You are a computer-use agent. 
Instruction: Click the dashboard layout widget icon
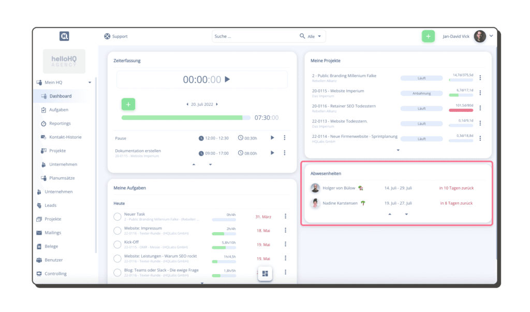point(265,274)
